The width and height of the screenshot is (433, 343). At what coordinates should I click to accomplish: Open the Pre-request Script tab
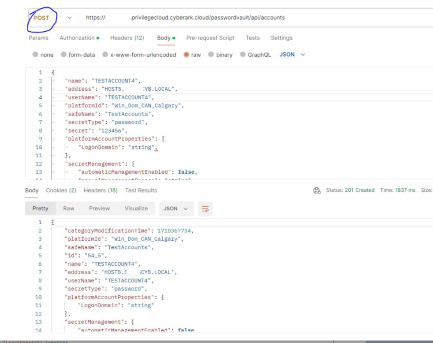click(x=210, y=38)
